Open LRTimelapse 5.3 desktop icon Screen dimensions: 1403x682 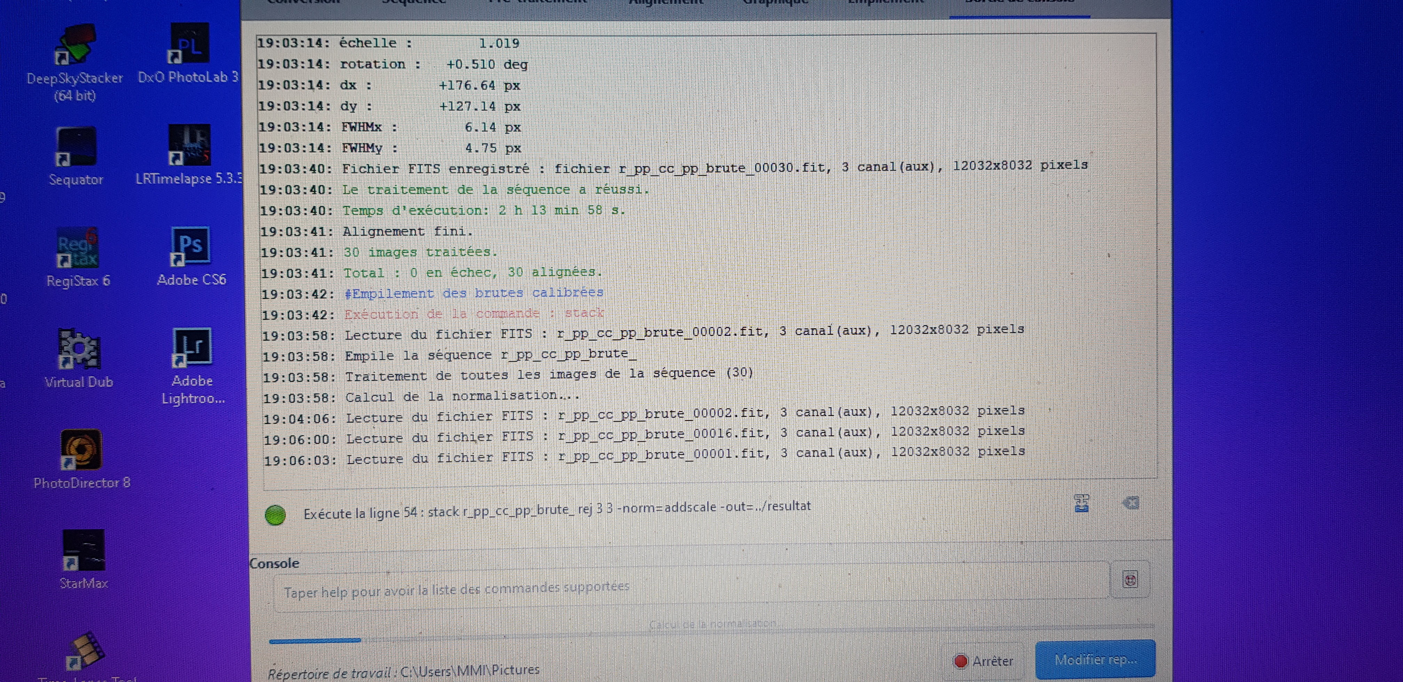[189, 145]
